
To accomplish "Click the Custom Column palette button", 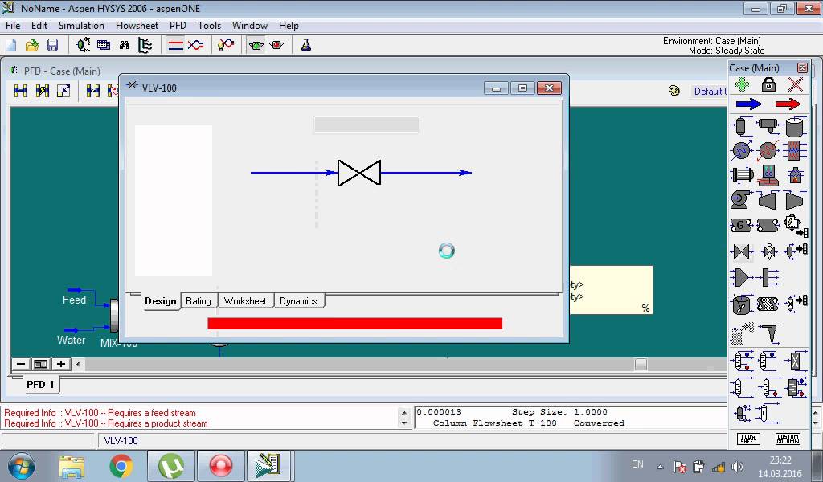I will click(788, 439).
